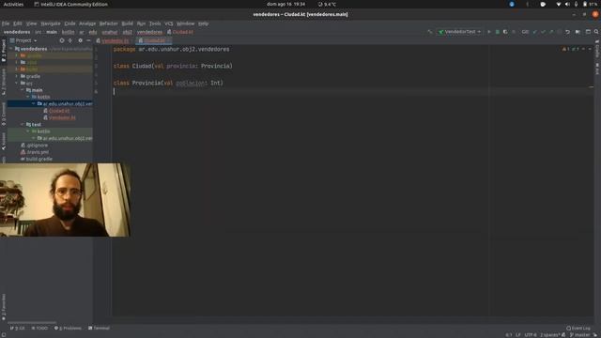Screen dimensions: 601x338
Task: Click the Git push arrow icon
Action: 551,32
